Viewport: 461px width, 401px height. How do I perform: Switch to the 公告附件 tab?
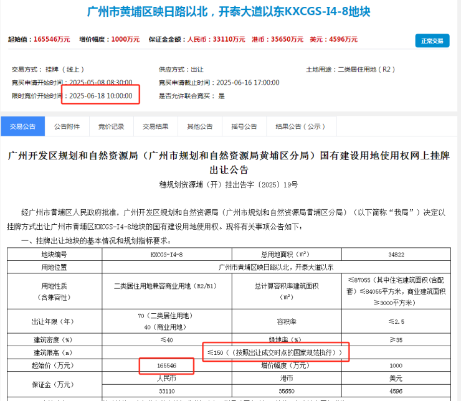tap(67, 126)
